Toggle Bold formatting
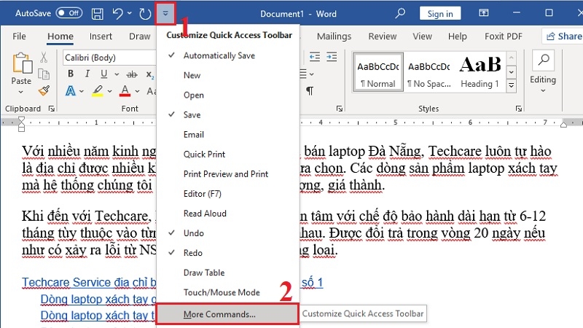 tap(71, 74)
